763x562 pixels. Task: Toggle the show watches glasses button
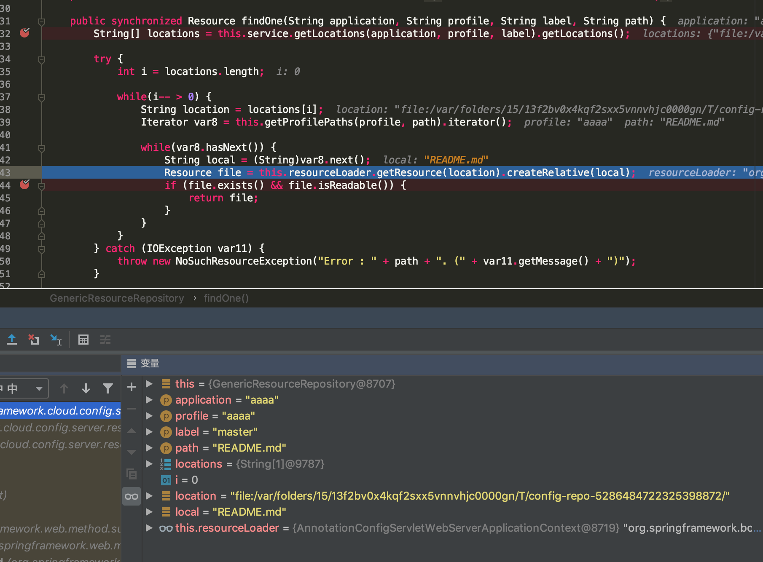coord(132,496)
